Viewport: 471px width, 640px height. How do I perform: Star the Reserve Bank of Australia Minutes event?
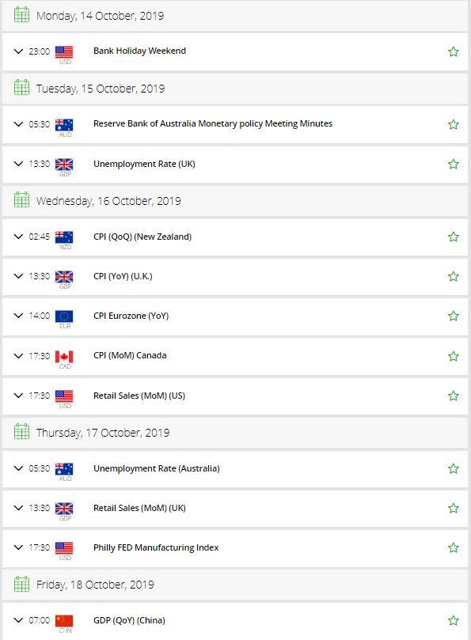click(x=454, y=124)
